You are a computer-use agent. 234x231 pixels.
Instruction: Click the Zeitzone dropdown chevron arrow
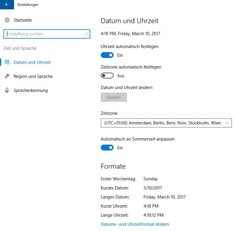click(x=227, y=123)
